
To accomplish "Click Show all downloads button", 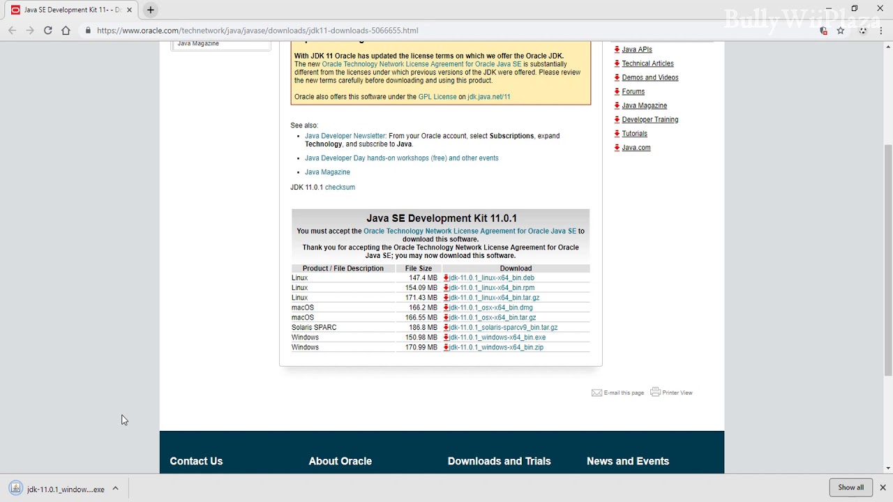I will point(850,487).
